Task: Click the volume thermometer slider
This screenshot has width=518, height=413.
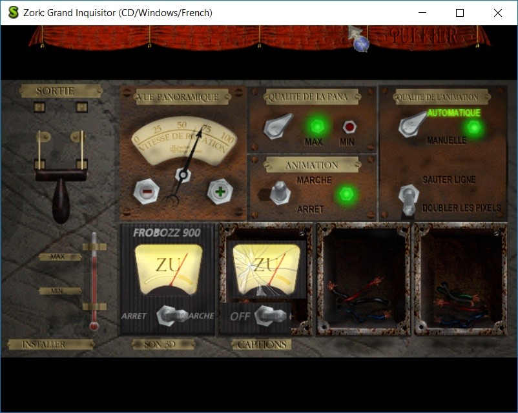Action: (x=94, y=281)
